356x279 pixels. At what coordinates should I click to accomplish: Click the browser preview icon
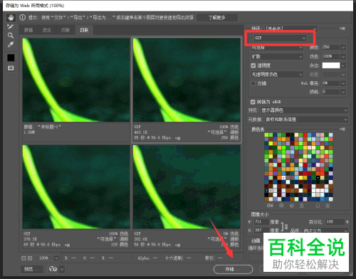[53, 269]
